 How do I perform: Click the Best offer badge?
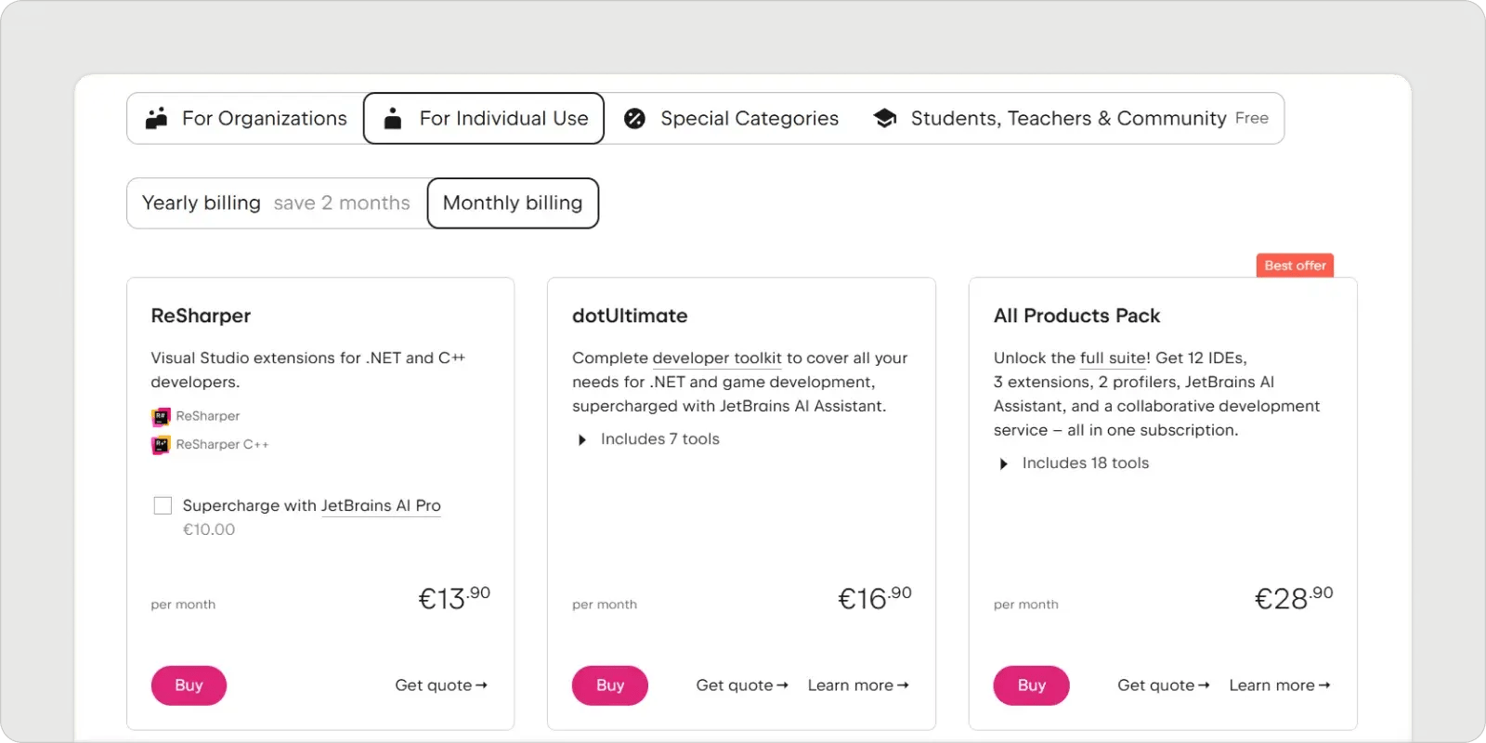(x=1295, y=265)
